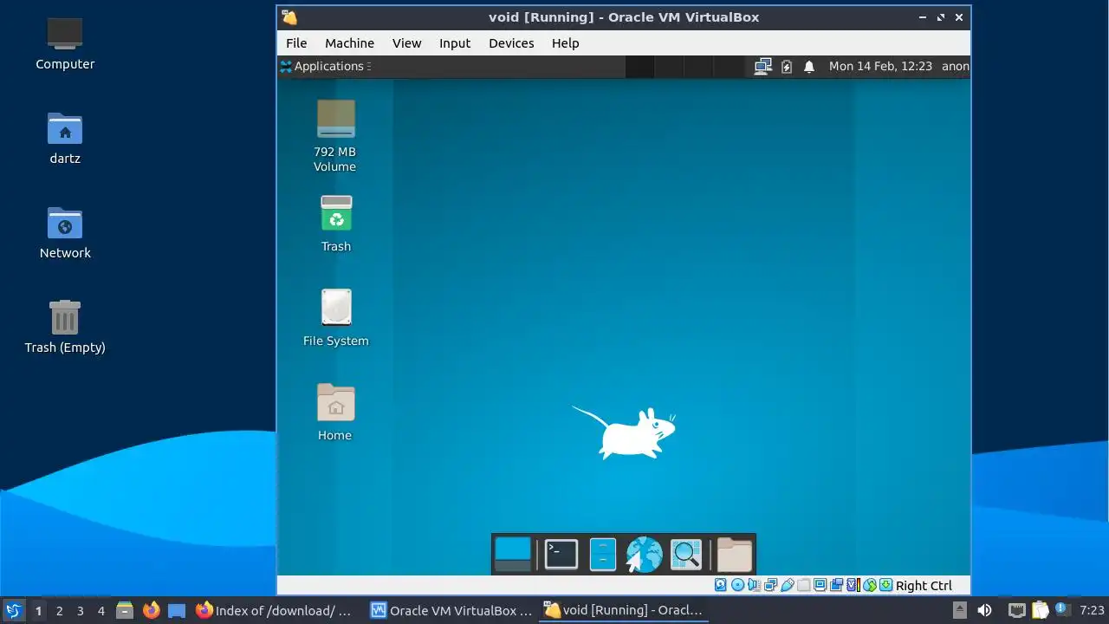The height and width of the screenshot is (624, 1109).
Task: Click the USB devices indicator
Action: [x=788, y=585]
